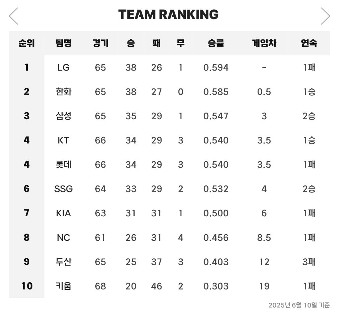Viewport: 339px width, 316px height.
Task: Click the 키움 team name
Action: [63, 286]
